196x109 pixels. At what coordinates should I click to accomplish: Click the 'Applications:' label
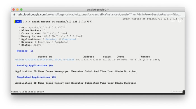click(x=31, y=39)
